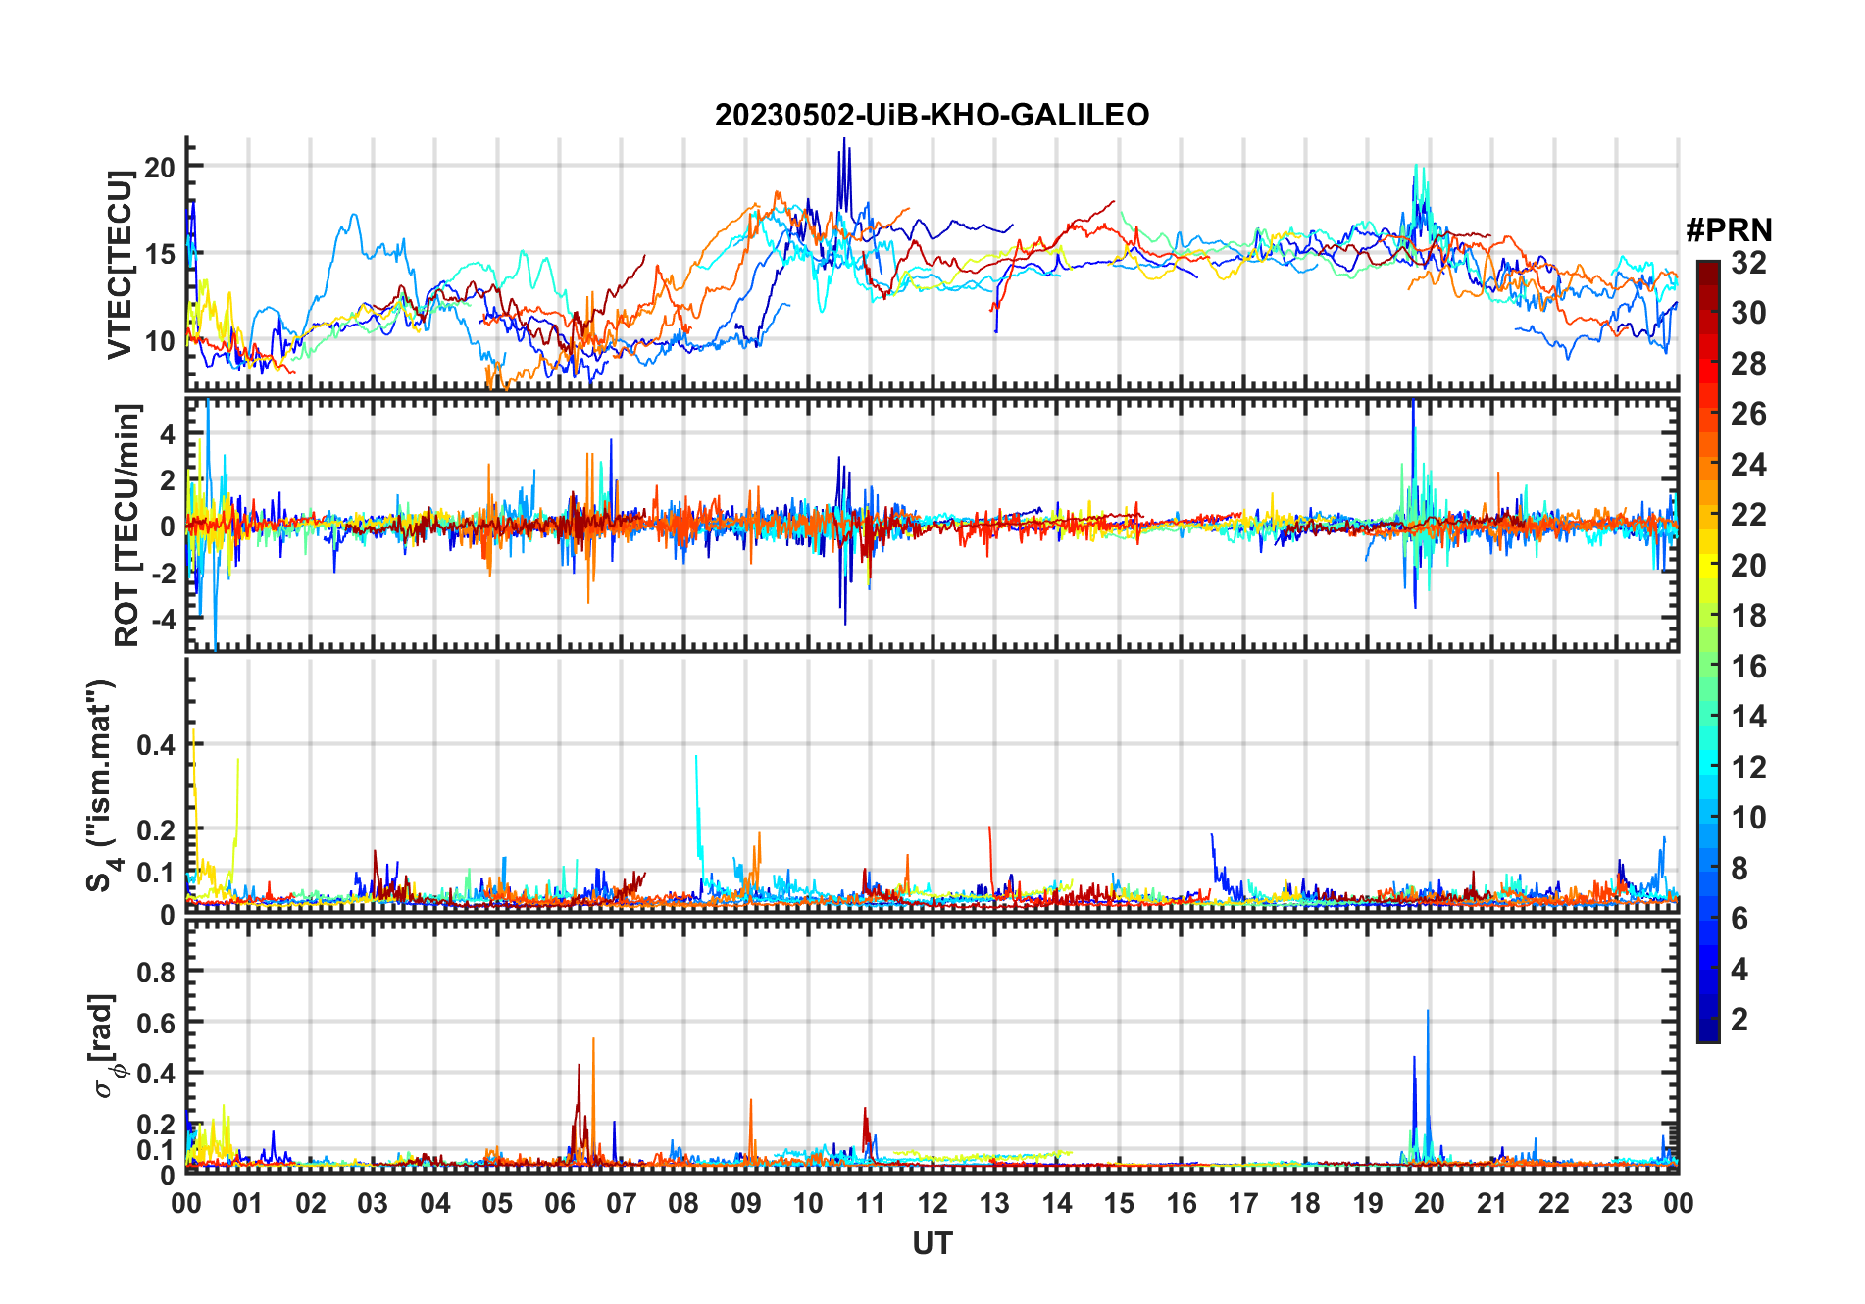Image resolution: width=1865 pixels, height=1304 pixels.
Task: Click VTEC y-axis tick label 15
Action: tap(160, 254)
